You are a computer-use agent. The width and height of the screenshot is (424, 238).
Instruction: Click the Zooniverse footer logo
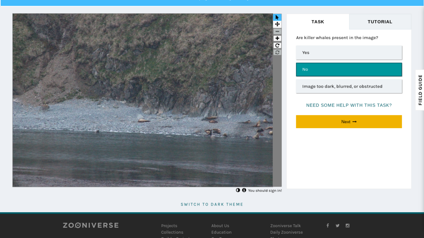tap(91, 225)
